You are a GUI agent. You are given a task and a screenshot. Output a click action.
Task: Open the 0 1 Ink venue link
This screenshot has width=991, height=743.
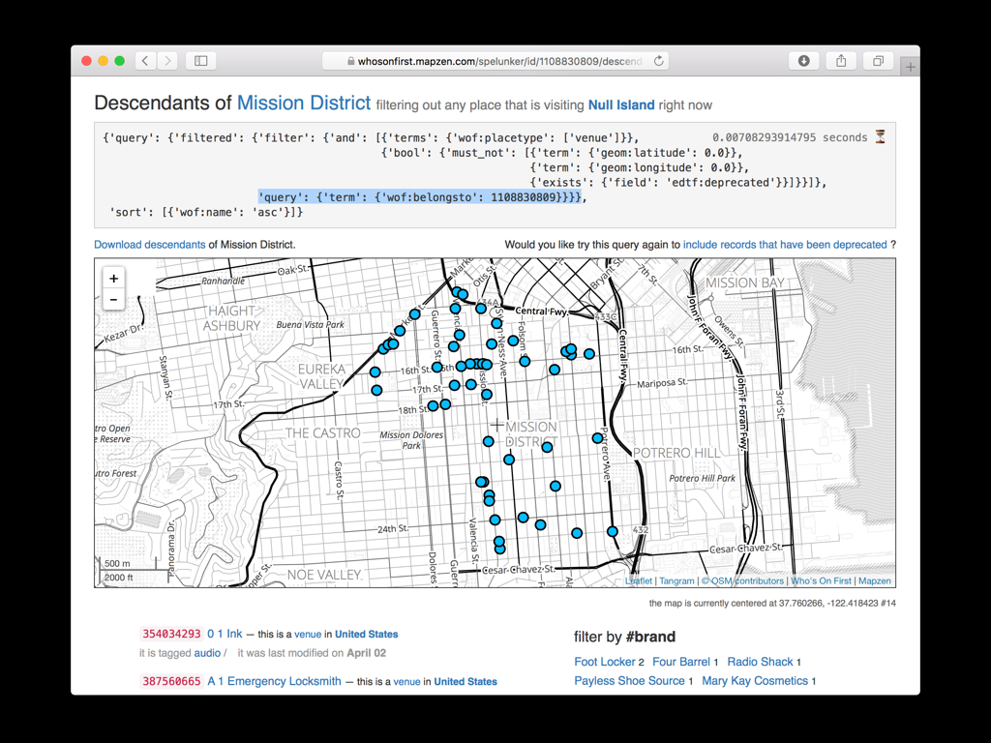coord(225,634)
